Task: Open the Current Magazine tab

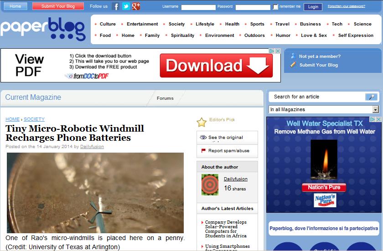Action: click(33, 97)
